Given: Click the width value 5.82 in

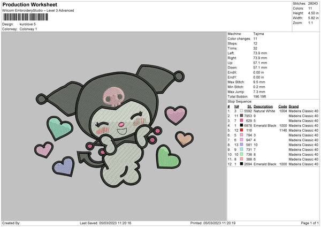Looking at the screenshot, I should point(313,18).
